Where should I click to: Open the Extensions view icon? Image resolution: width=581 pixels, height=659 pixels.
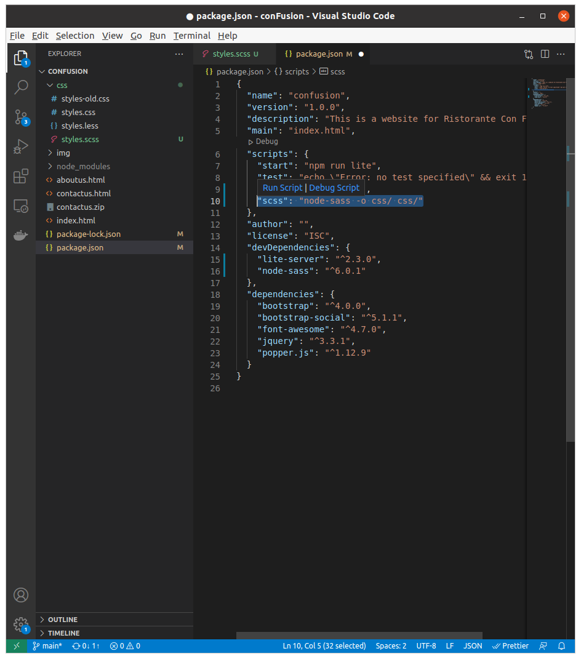coord(21,176)
